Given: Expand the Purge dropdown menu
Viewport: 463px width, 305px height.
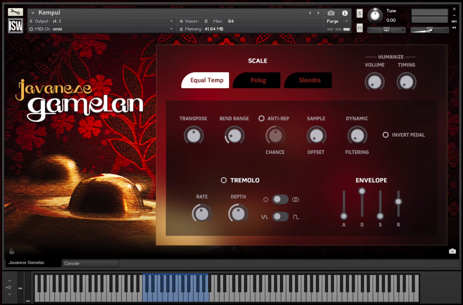Looking at the screenshot, I should coord(346,21).
